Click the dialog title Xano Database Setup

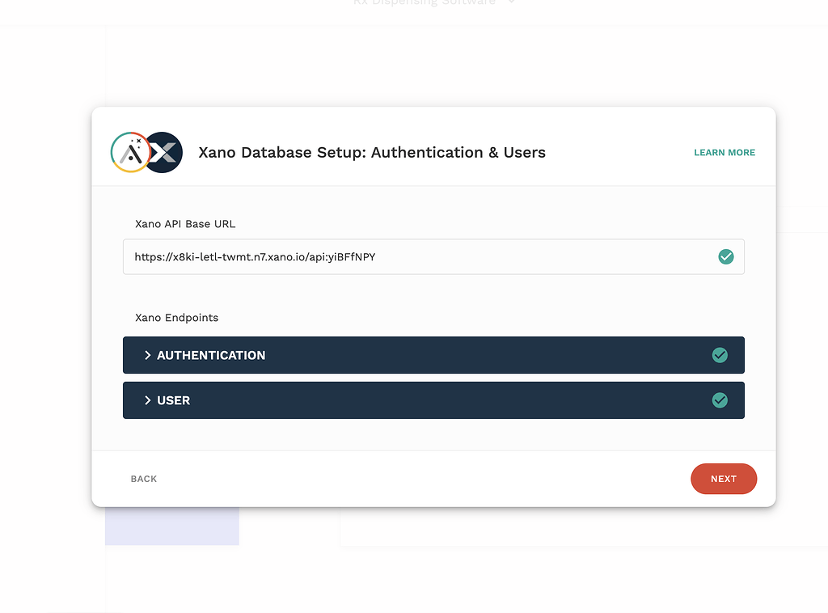(x=372, y=152)
